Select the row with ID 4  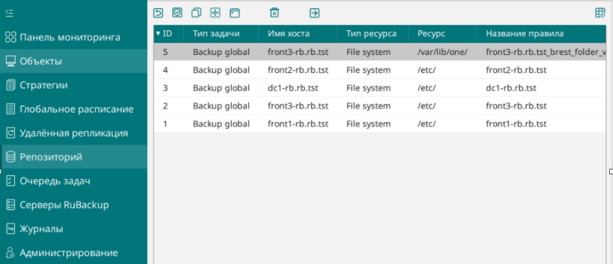tap(380, 70)
